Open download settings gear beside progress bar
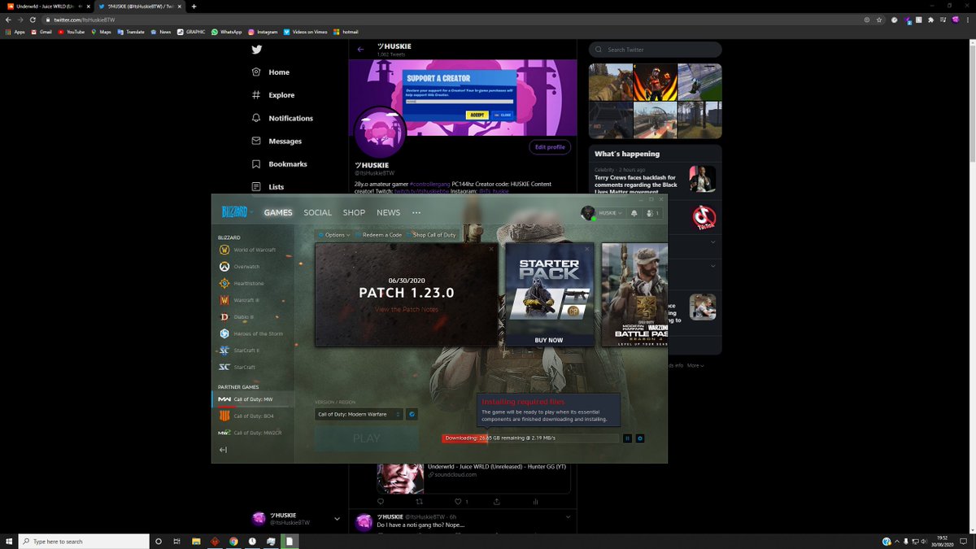Screen dimensions: 976x549 pyautogui.click(x=640, y=438)
